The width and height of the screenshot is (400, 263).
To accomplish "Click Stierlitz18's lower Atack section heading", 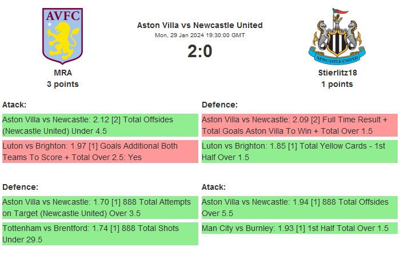I will point(214,187).
